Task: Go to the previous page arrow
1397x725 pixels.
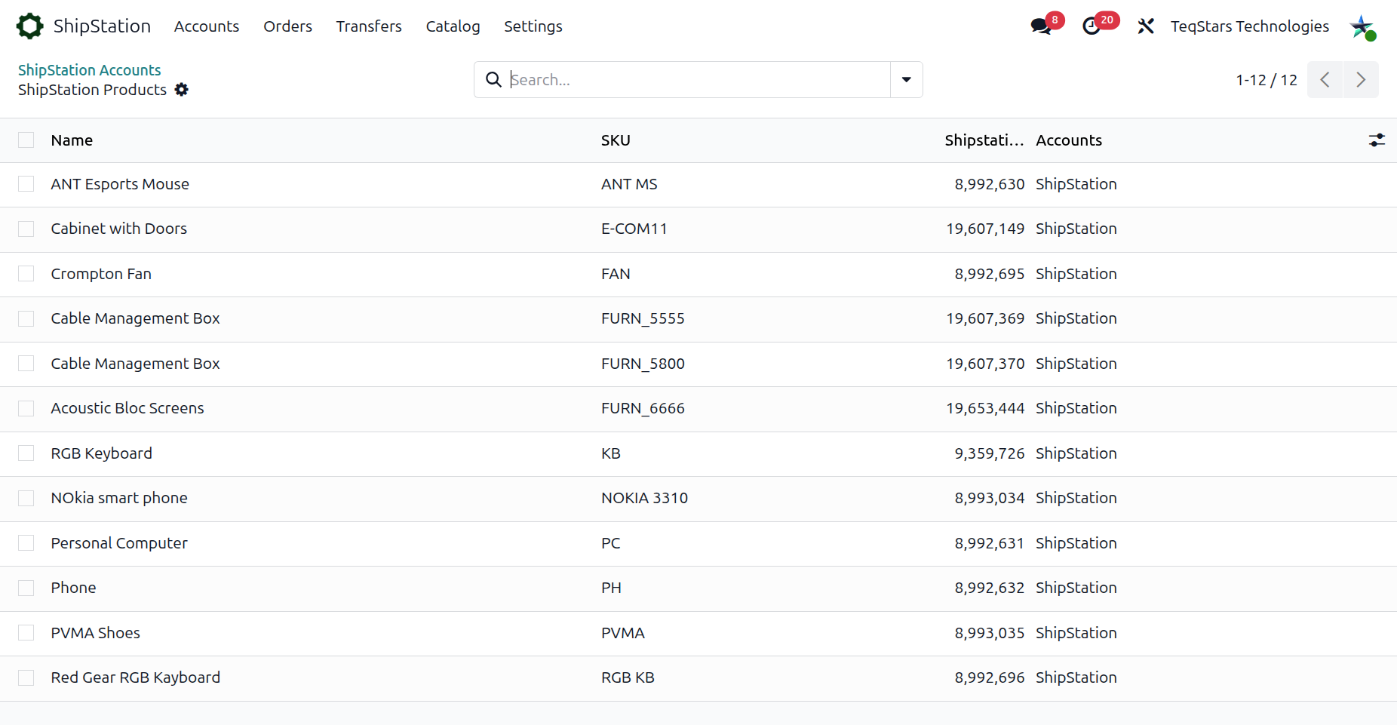Action: (x=1325, y=80)
